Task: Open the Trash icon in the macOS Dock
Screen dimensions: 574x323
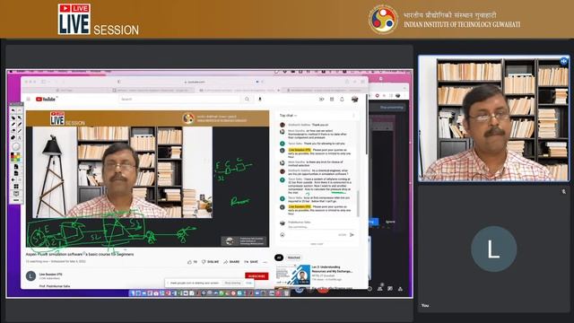Action: 287,293
